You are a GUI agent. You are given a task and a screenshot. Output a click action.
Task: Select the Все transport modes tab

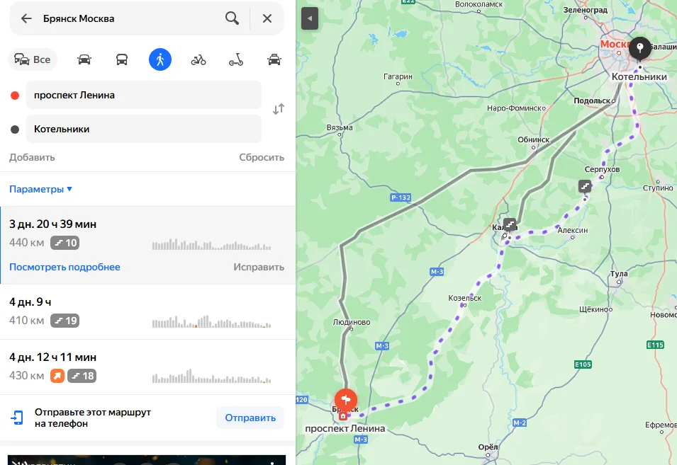[33, 59]
